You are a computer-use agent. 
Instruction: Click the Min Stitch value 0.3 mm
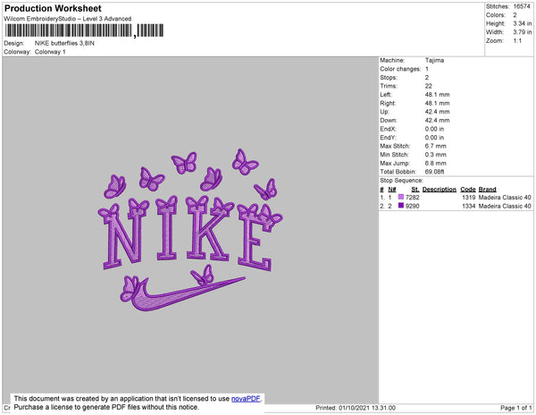[x=436, y=155]
